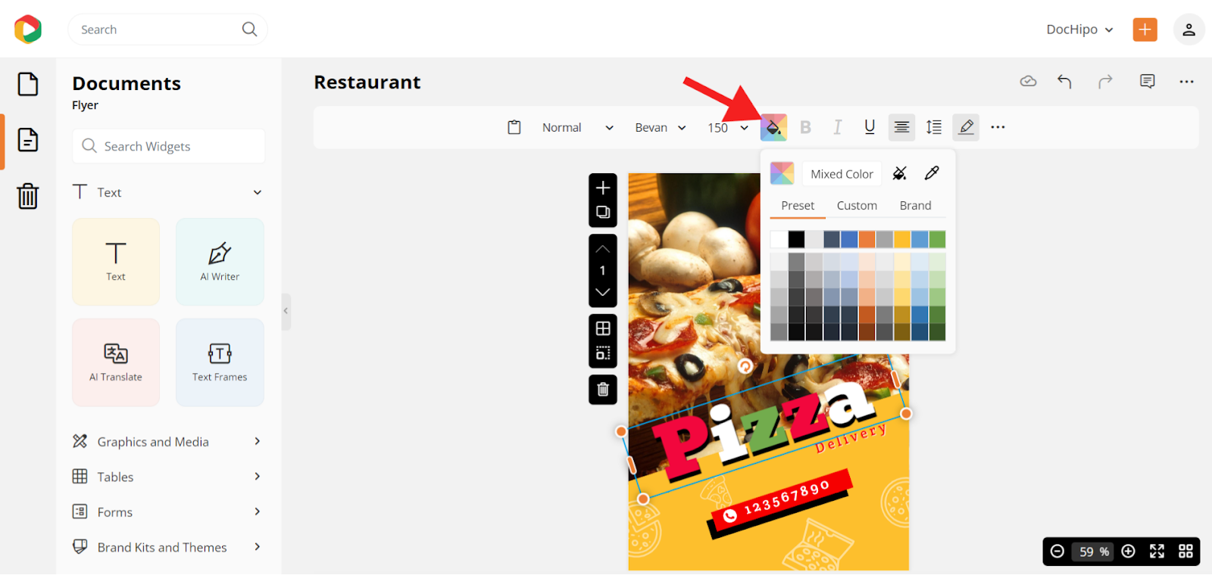The image size is (1212, 575).
Task: Go to the previous page with up arrow
Action: click(x=603, y=248)
